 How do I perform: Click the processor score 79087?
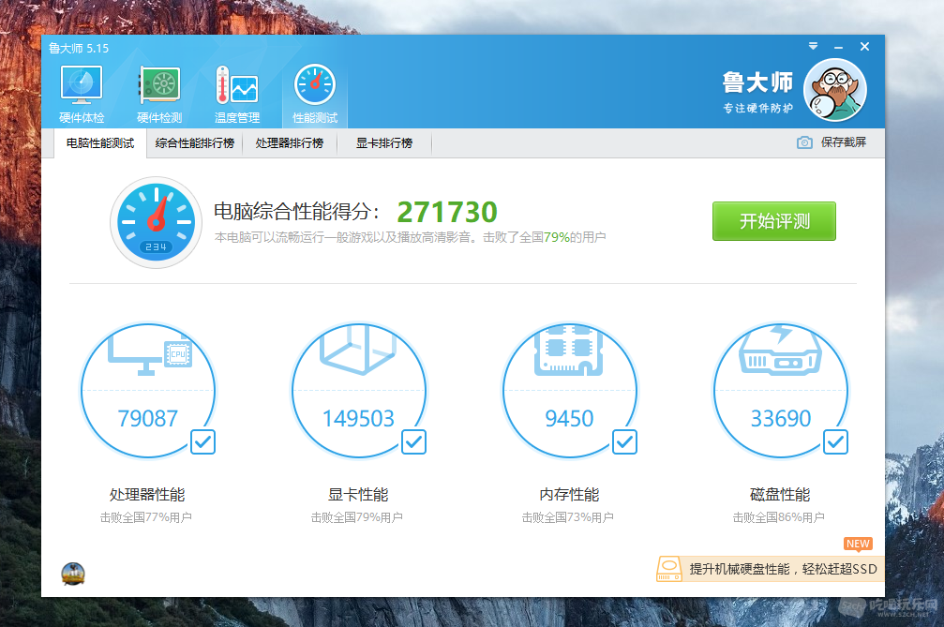coord(148,418)
